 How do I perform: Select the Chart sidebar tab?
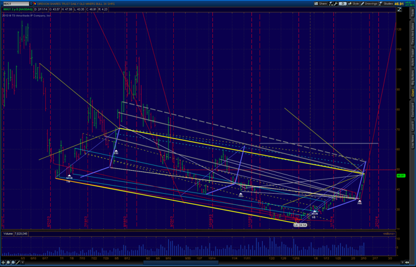click(413, 93)
